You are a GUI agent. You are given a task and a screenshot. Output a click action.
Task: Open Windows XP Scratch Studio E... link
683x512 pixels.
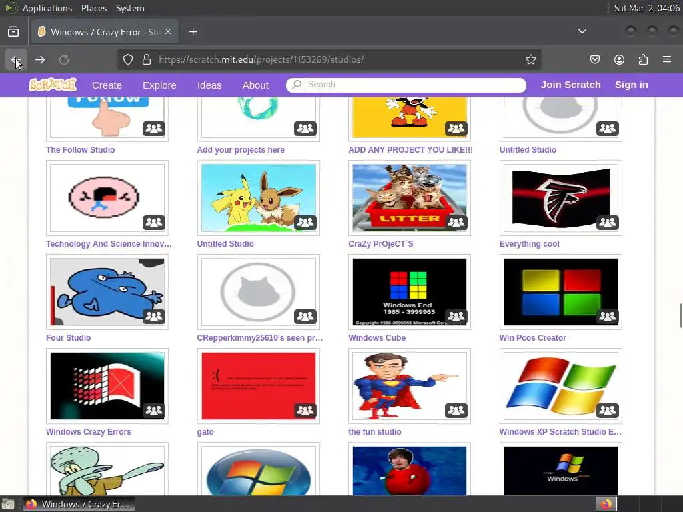tap(560, 432)
